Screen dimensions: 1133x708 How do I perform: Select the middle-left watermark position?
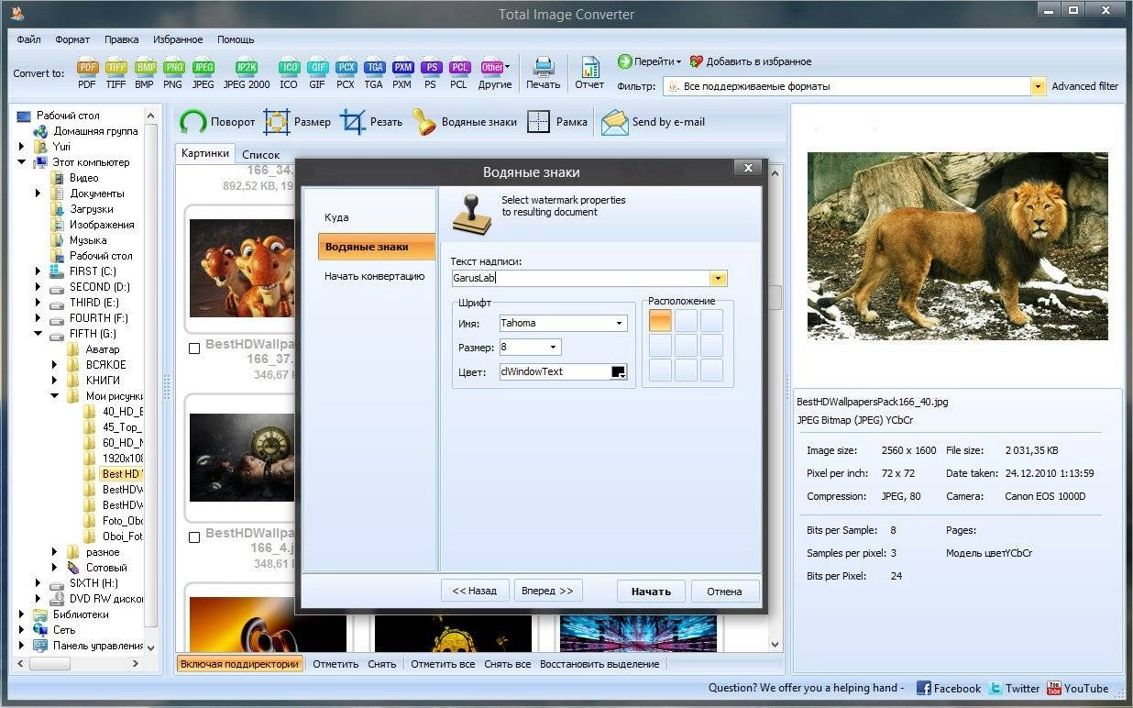[x=660, y=346]
